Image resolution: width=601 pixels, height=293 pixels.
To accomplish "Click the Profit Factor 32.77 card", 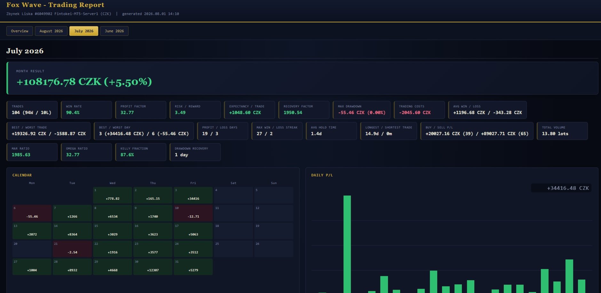I will pyautogui.click(x=141, y=110).
